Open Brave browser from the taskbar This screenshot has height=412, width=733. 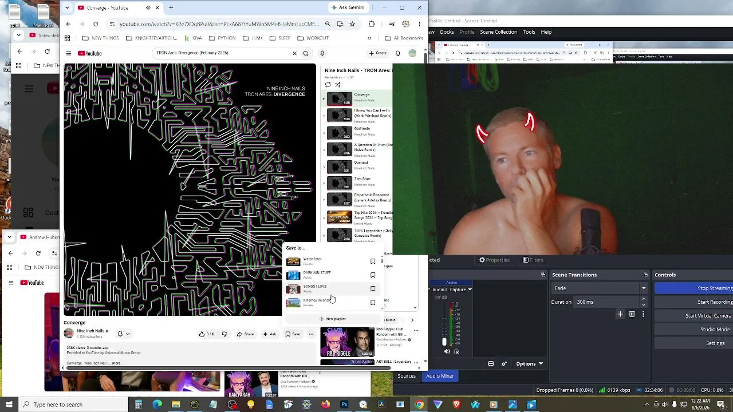tap(456, 405)
